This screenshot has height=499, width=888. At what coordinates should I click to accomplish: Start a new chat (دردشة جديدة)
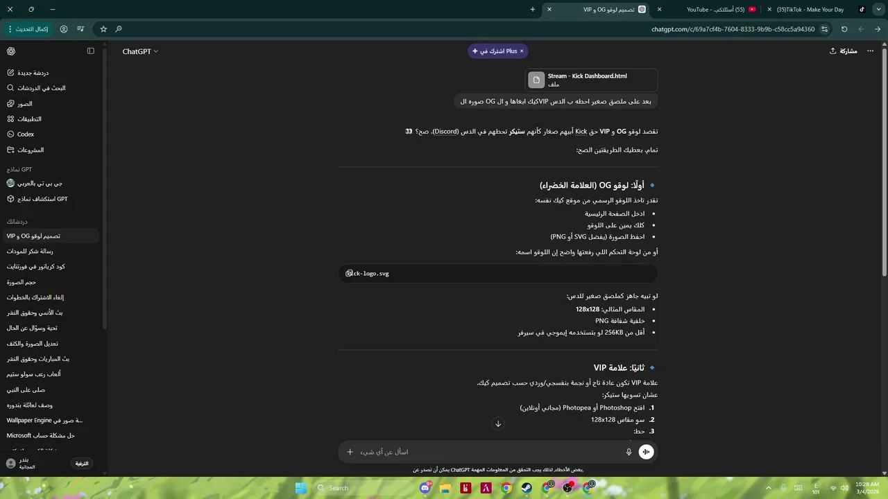coord(51,73)
